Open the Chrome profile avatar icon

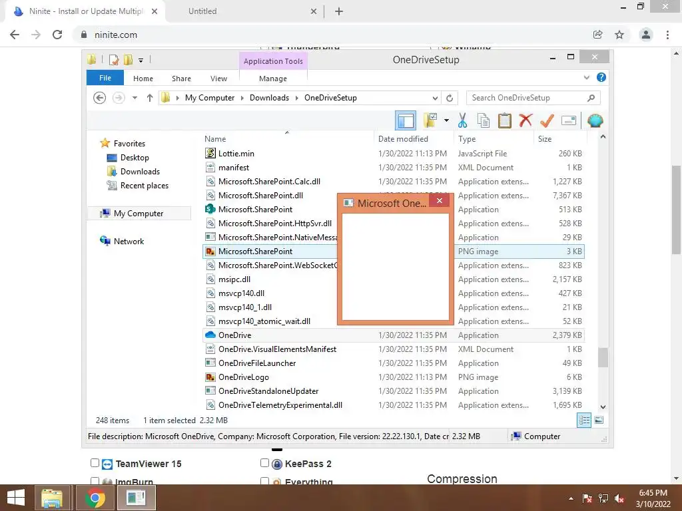(646, 35)
